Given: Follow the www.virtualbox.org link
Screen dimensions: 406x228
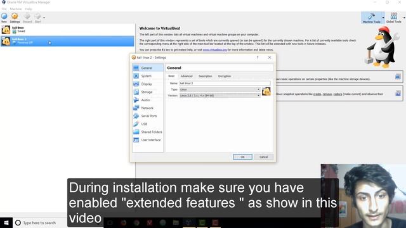Looking at the screenshot, I should coord(214,49).
